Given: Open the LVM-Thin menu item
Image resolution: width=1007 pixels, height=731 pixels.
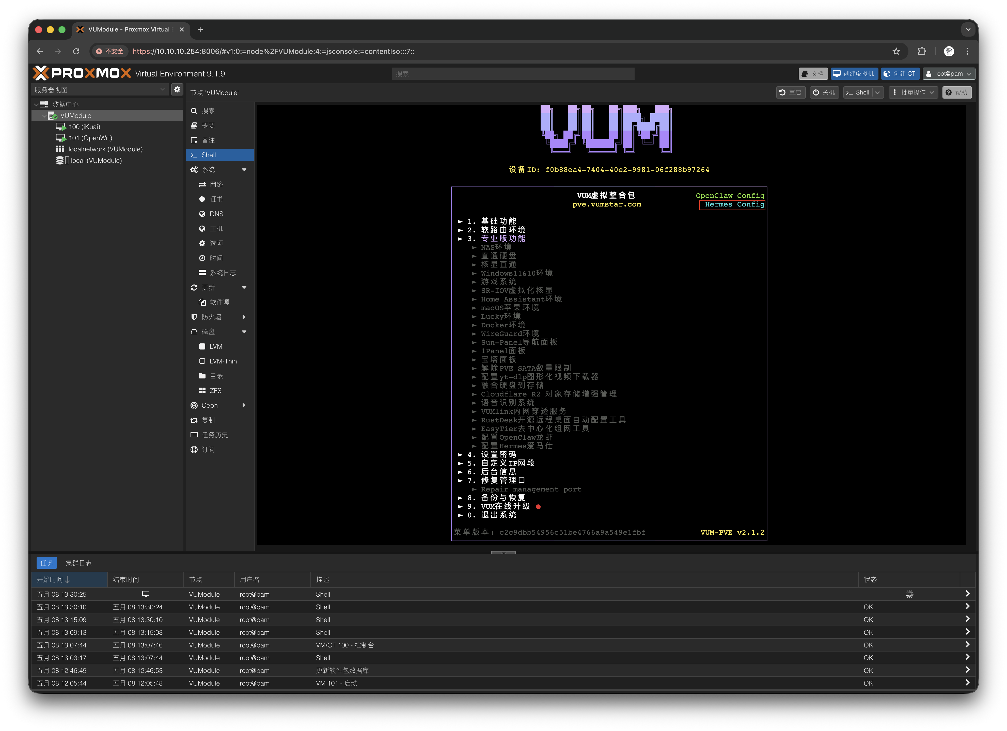Looking at the screenshot, I should [220, 361].
